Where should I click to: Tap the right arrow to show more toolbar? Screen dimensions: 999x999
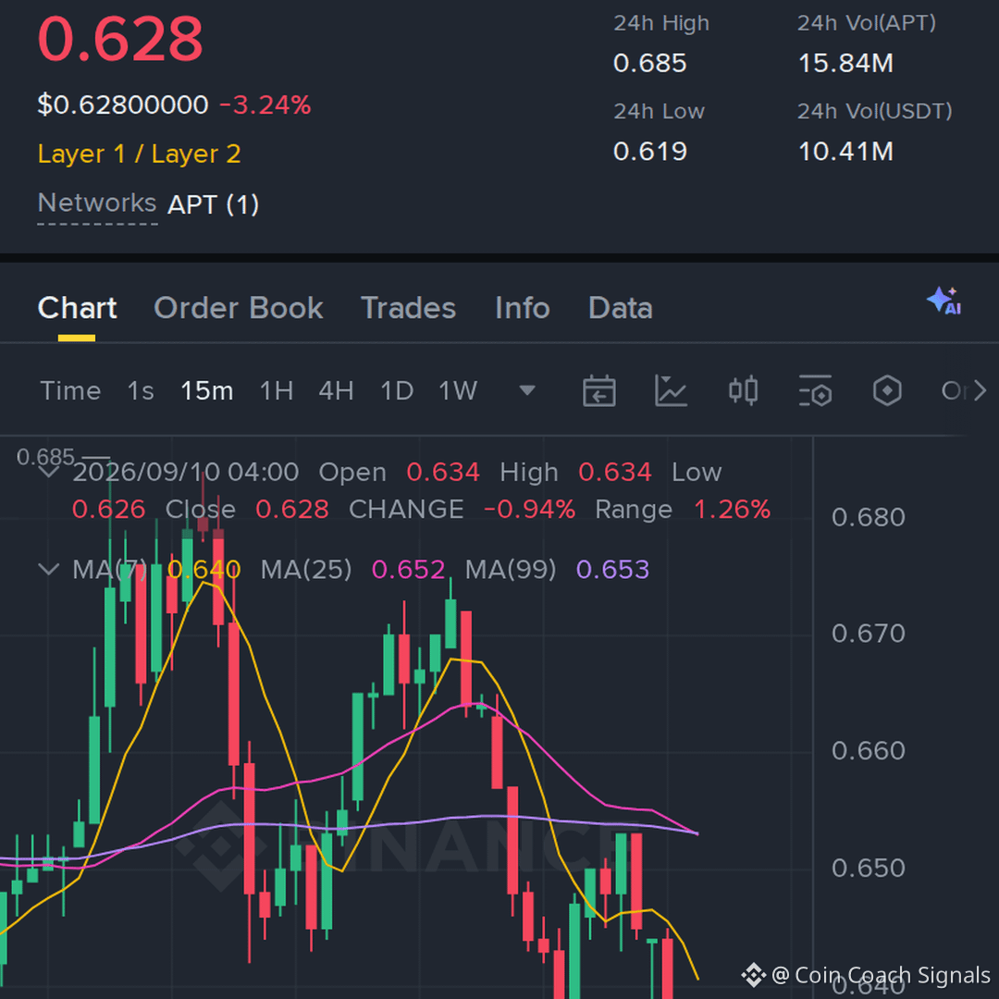click(x=980, y=390)
